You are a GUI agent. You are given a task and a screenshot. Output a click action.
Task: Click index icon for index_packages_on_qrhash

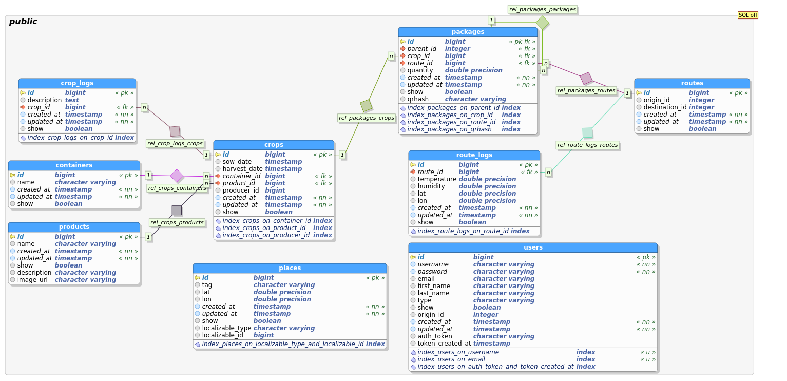402,129
